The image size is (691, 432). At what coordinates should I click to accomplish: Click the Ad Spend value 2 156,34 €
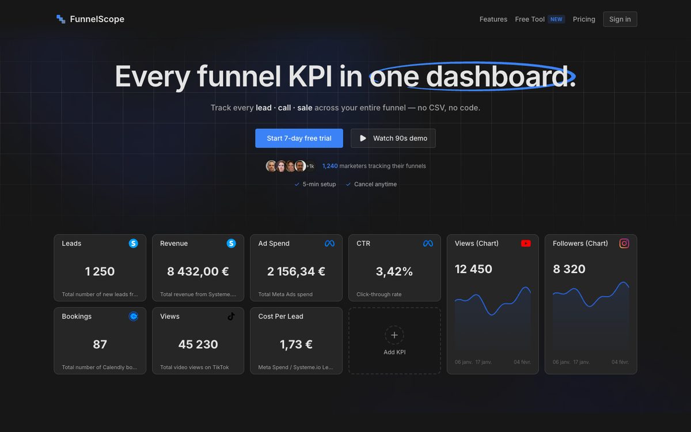(296, 271)
